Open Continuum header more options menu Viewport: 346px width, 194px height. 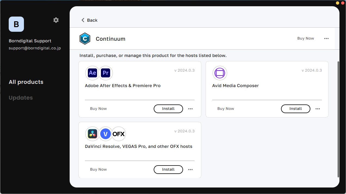point(326,39)
